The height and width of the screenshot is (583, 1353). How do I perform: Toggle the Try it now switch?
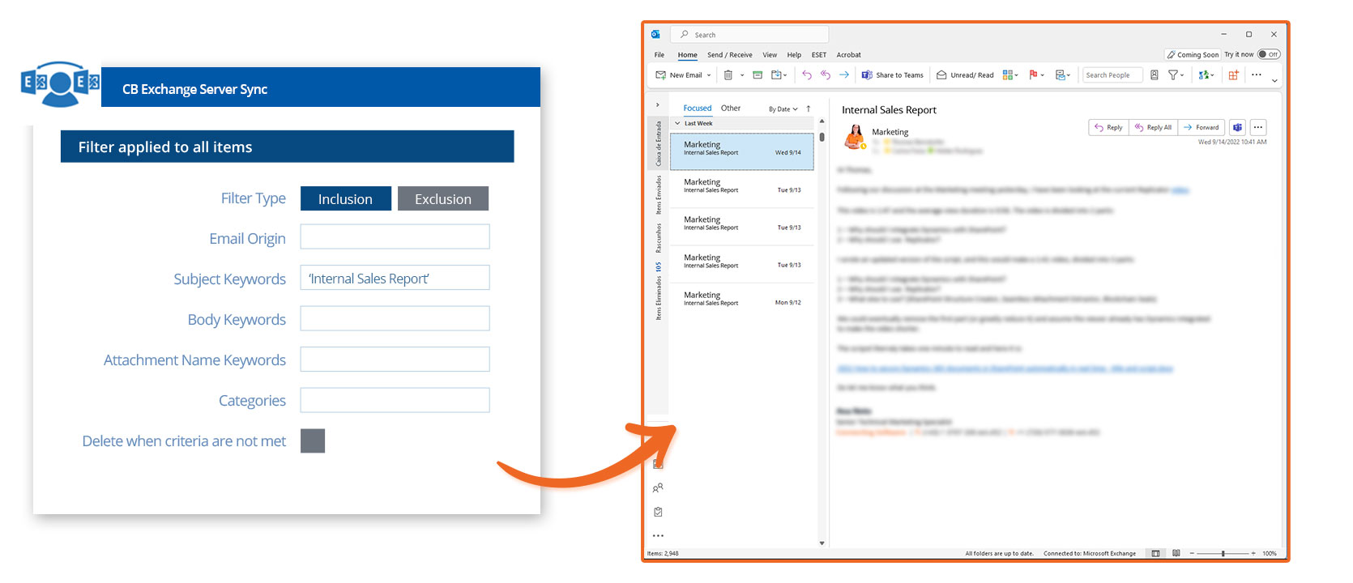1268,54
